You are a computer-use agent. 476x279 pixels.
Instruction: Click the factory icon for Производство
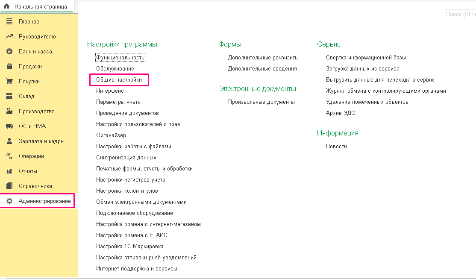pyautogui.click(x=9, y=111)
